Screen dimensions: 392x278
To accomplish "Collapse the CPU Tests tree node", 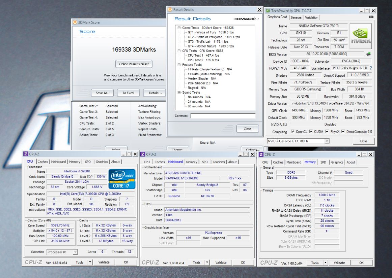I will point(179,51).
